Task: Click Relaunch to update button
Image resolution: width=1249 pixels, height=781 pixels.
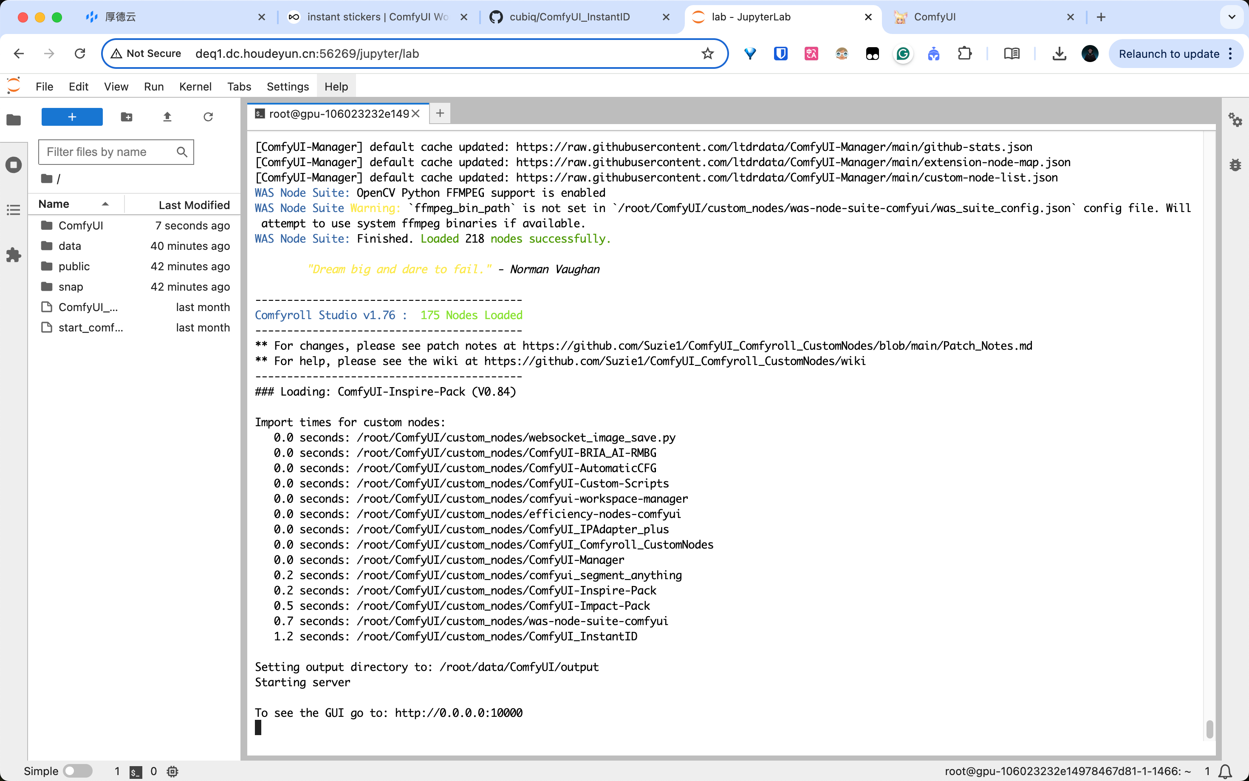Action: click(x=1169, y=54)
